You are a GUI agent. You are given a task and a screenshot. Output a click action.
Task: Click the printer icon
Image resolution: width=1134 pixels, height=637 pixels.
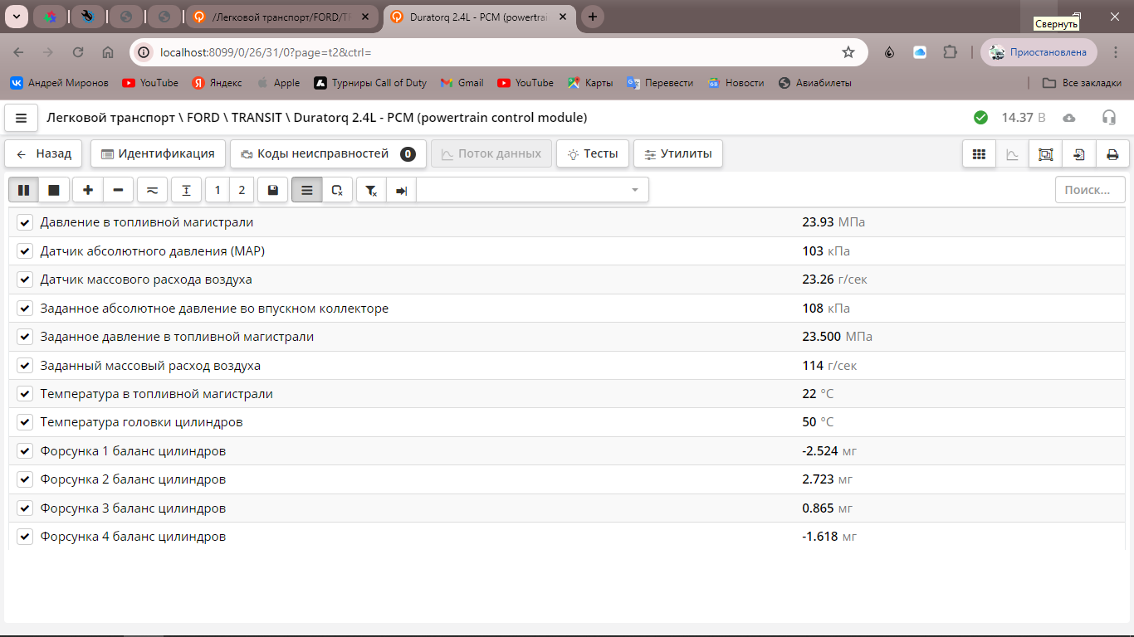click(1112, 154)
